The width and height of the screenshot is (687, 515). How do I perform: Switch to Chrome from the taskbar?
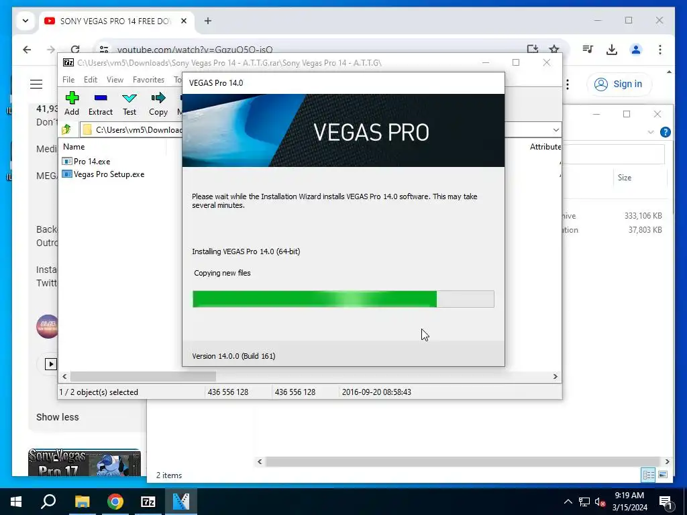(x=115, y=502)
